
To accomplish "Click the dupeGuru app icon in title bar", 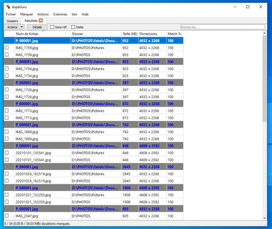I will point(8,7).
